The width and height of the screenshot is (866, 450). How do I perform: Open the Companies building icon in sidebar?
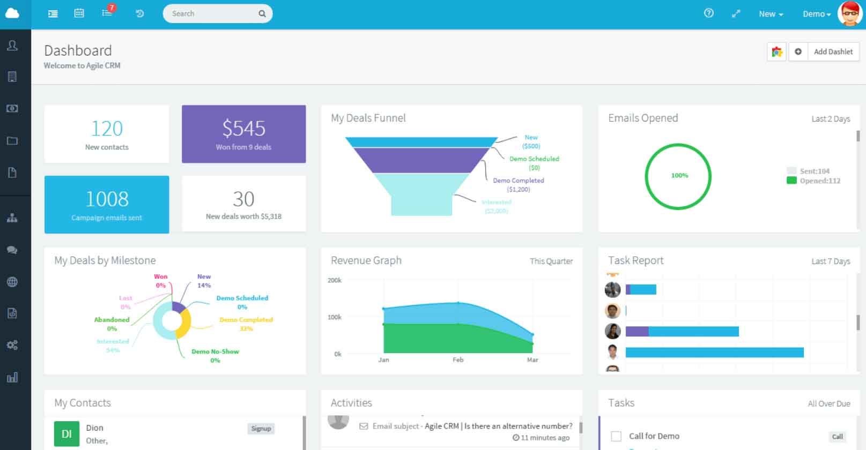click(12, 77)
